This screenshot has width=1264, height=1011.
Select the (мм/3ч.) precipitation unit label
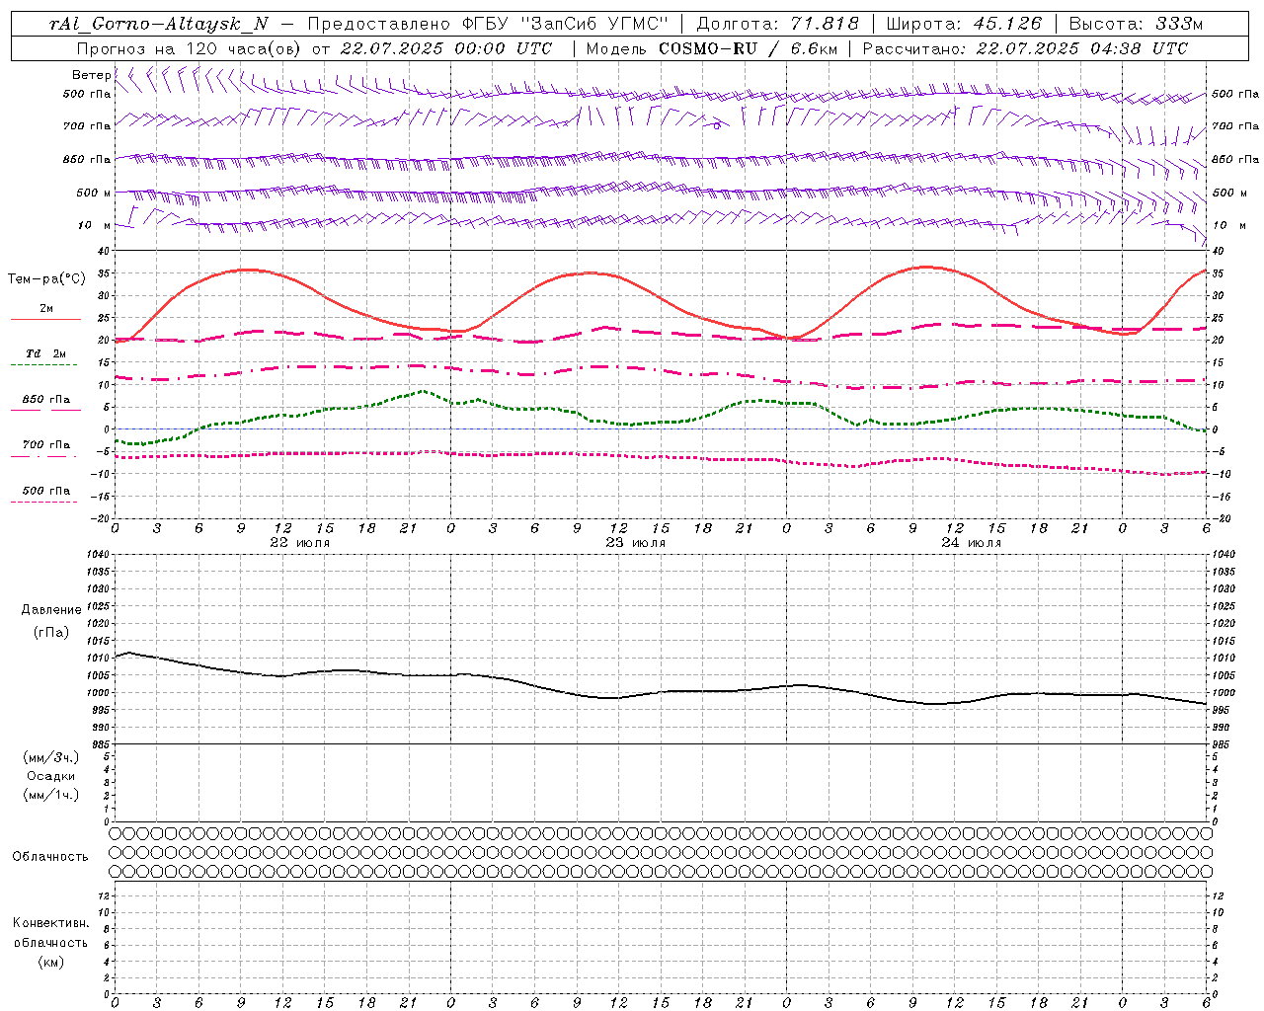(x=51, y=757)
